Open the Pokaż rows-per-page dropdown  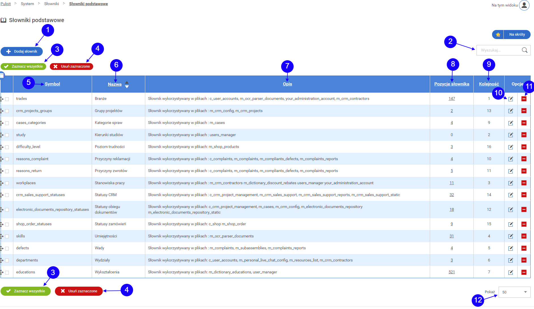[514, 292]
